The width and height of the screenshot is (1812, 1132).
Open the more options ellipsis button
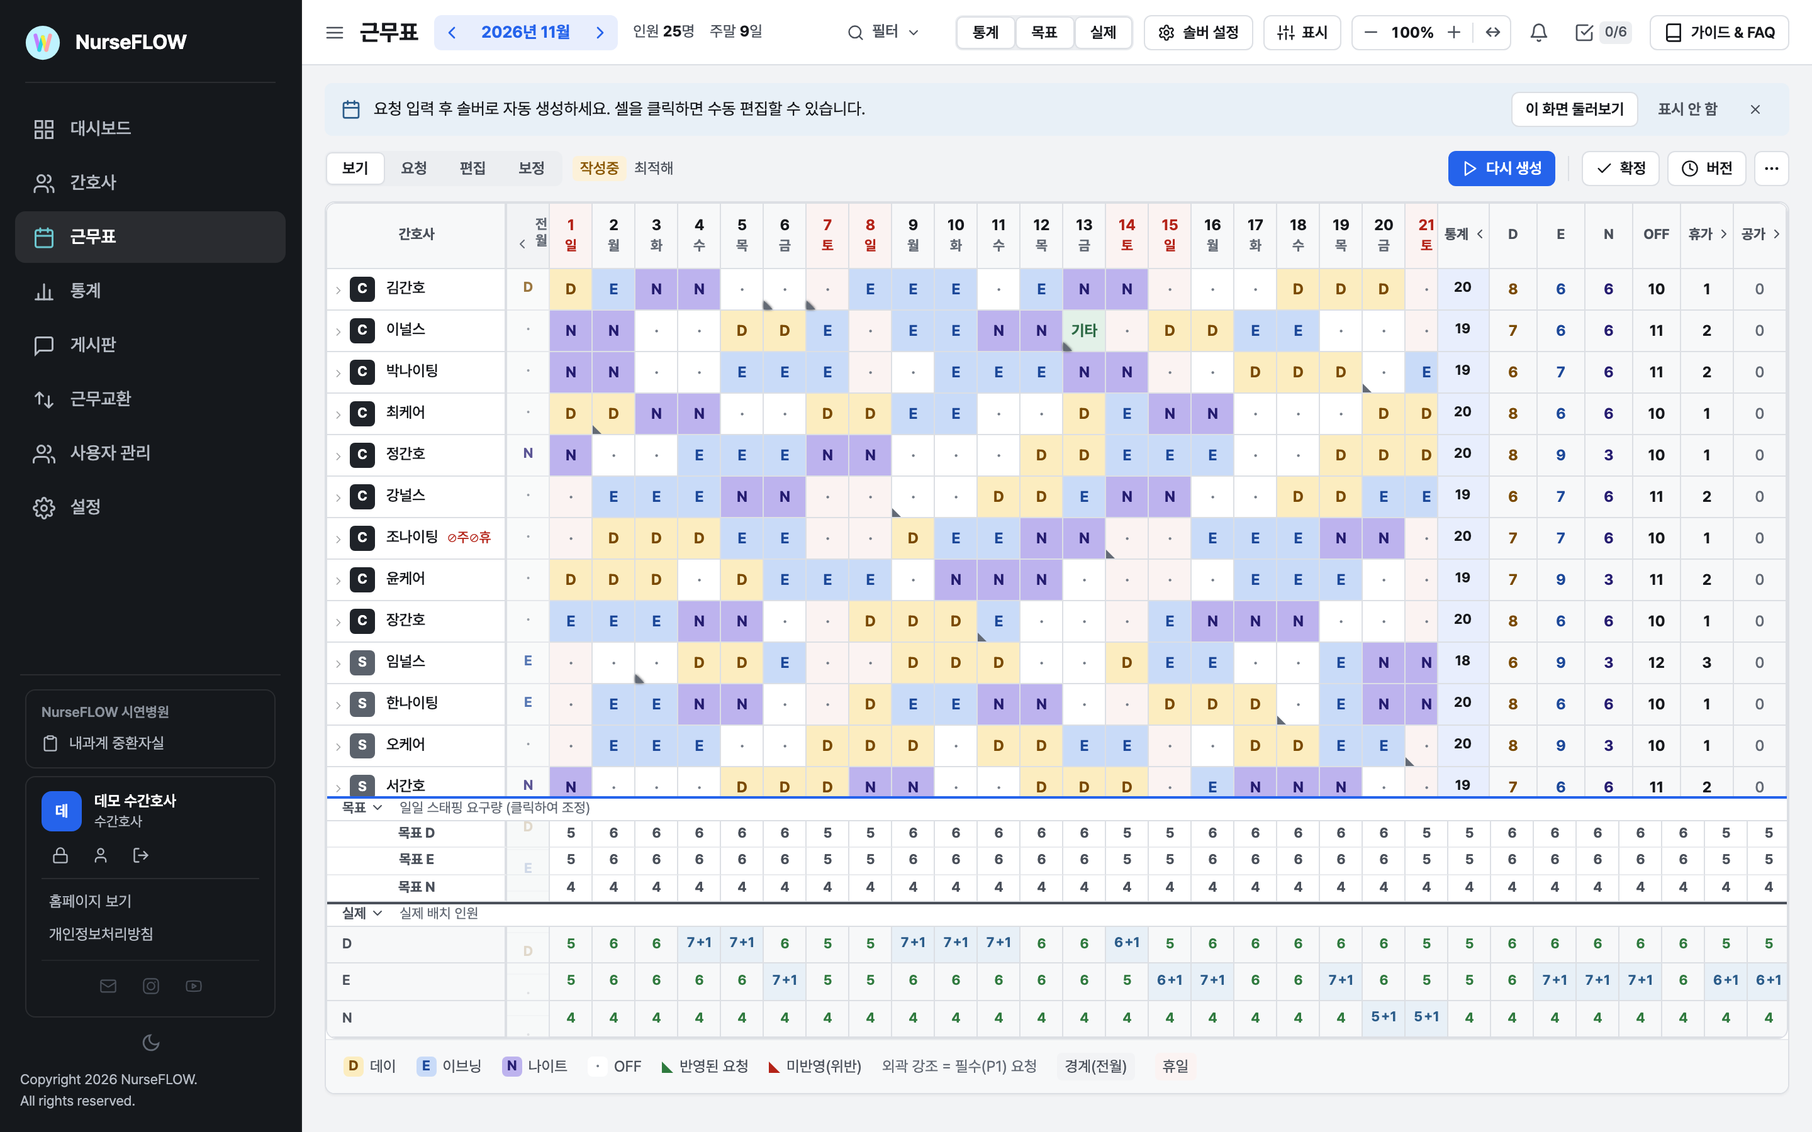[1771, 169]
